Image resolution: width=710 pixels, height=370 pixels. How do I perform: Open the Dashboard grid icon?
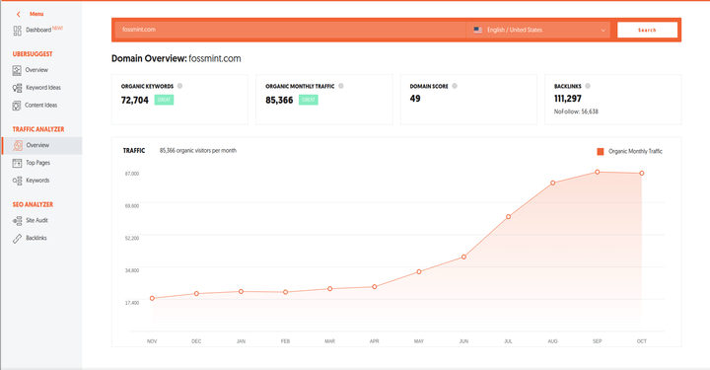click(x=17, y=31)
